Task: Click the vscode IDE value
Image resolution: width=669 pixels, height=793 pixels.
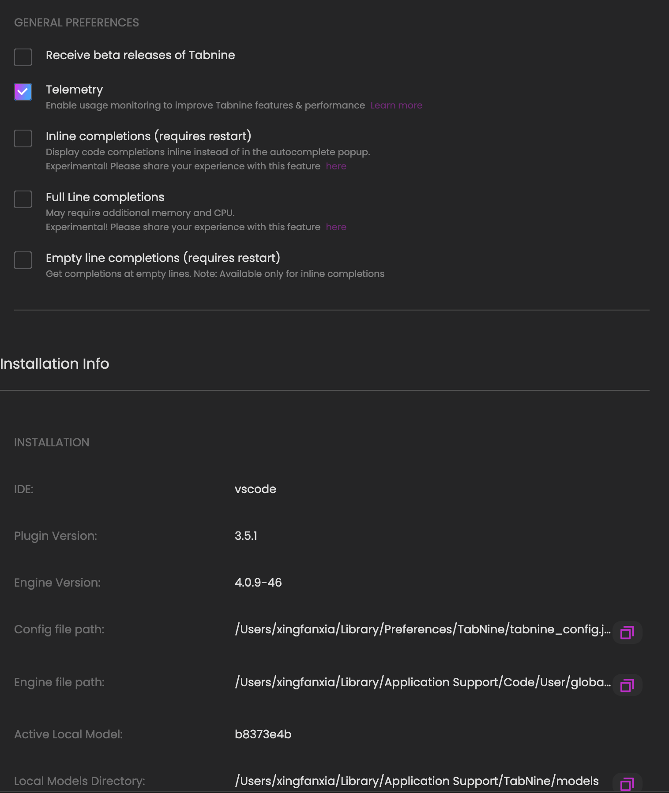Action: tap(255, 489)
